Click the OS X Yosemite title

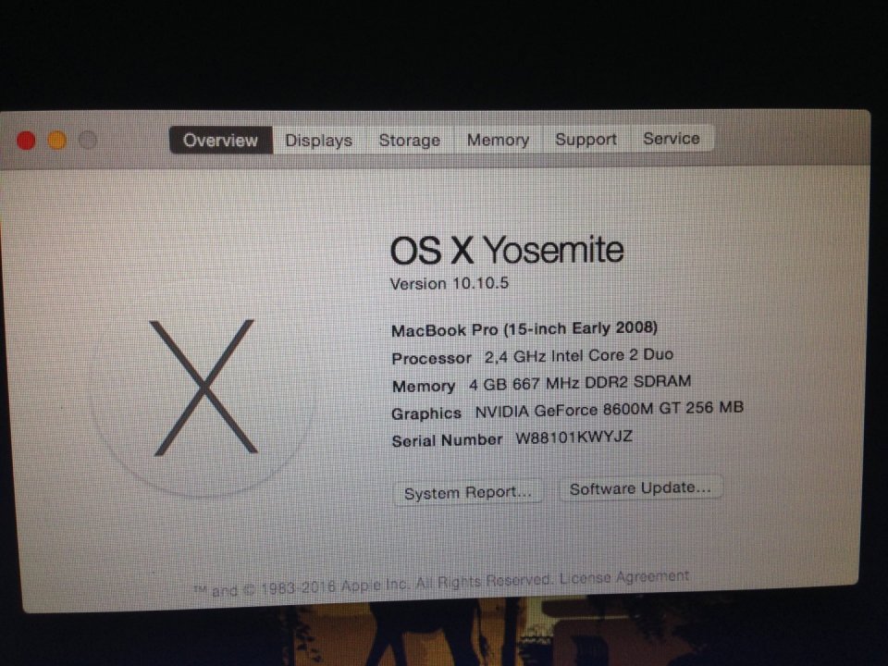[x=507, y=250]
